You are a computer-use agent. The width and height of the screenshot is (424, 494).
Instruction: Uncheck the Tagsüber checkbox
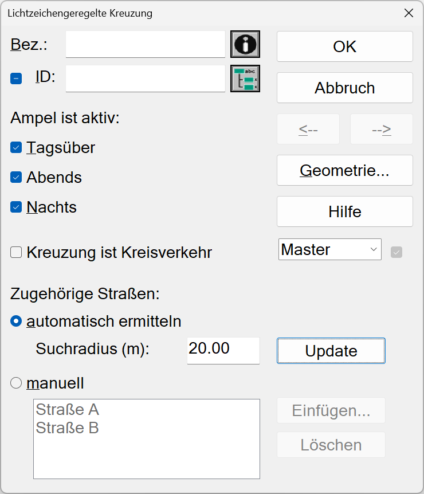[x=16, y=147]
